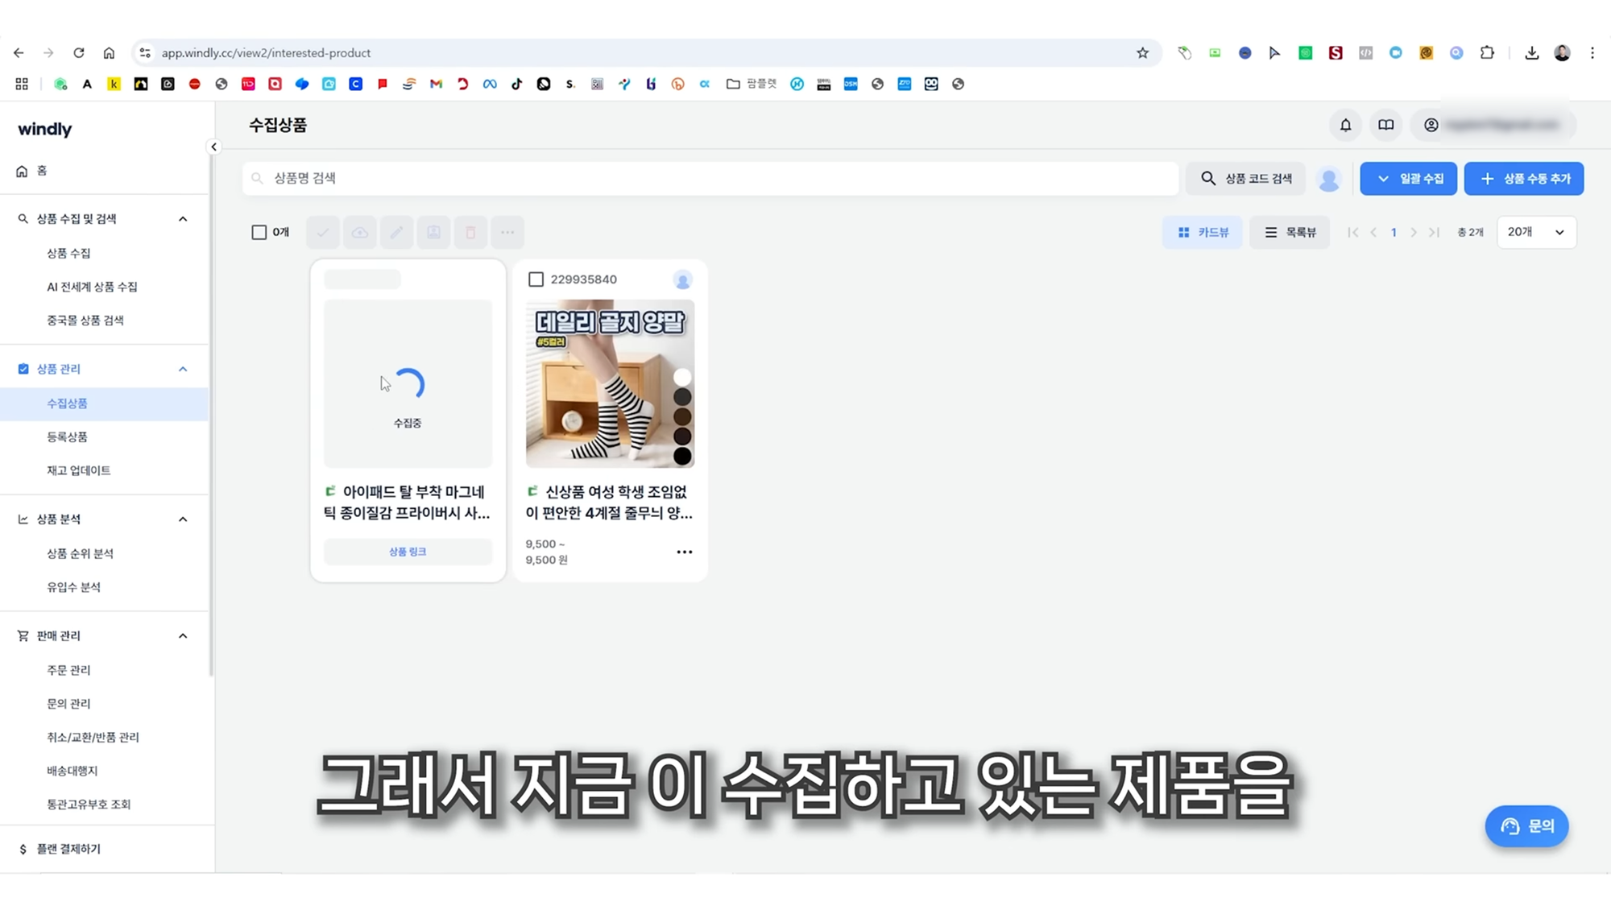The width and height of the screenshot is (1611, 906).
Task: Click the checkmark approve action icon
Action: coord(322,232)
